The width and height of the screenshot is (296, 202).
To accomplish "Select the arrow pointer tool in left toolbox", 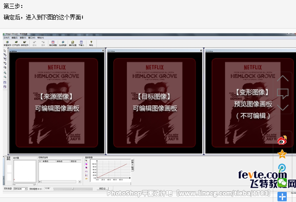I will pyautogui.click(x=5, y=51).
